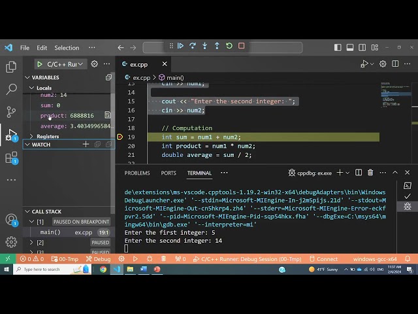The width and height of the screenshot is (418, 314).
Task: Open the Accounts menu in activity bar
Action: tap(11, 220)
